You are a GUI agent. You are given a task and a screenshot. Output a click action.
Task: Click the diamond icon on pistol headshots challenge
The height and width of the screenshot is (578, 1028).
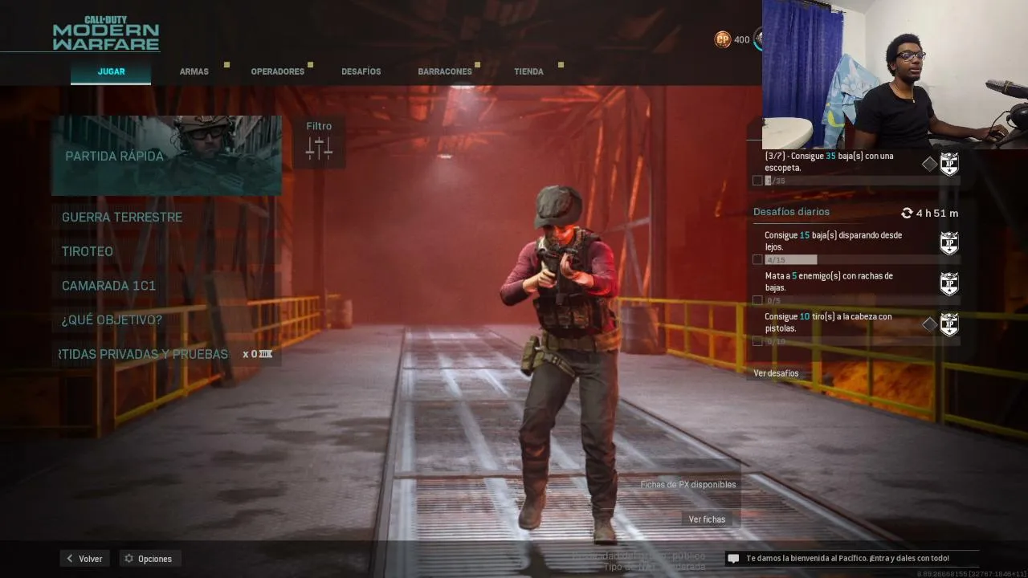(929, 324)
